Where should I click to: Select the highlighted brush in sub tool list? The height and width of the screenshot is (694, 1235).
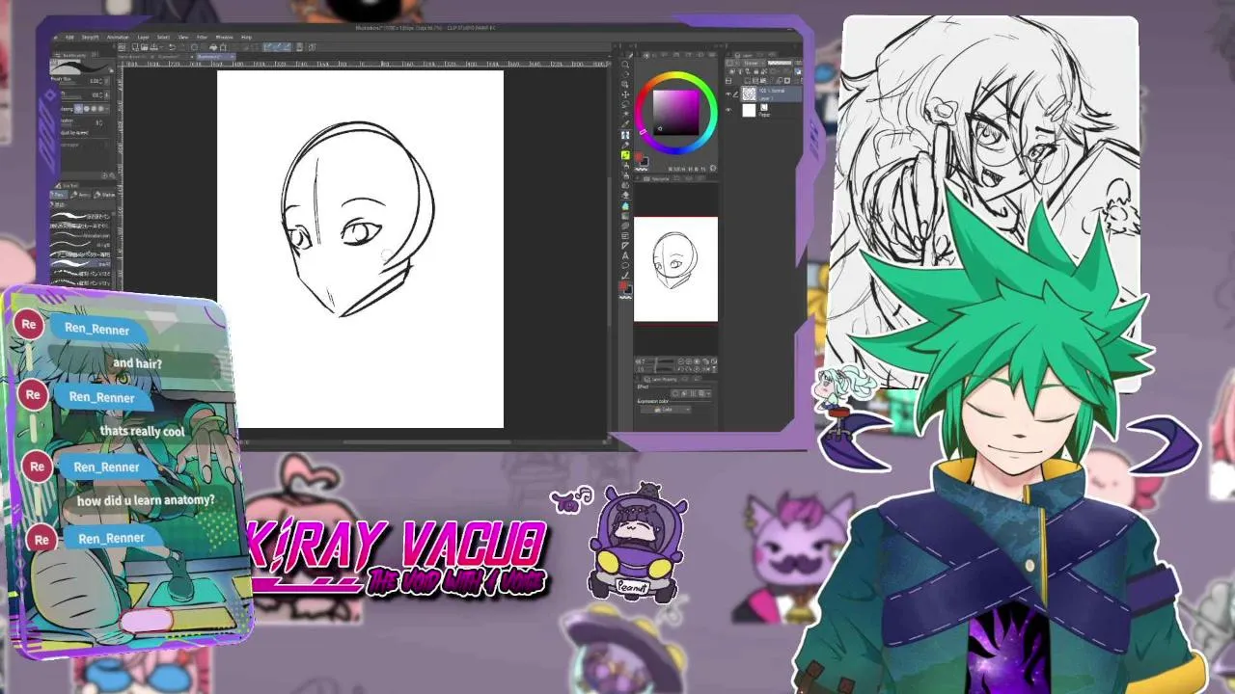click(82, 262)
